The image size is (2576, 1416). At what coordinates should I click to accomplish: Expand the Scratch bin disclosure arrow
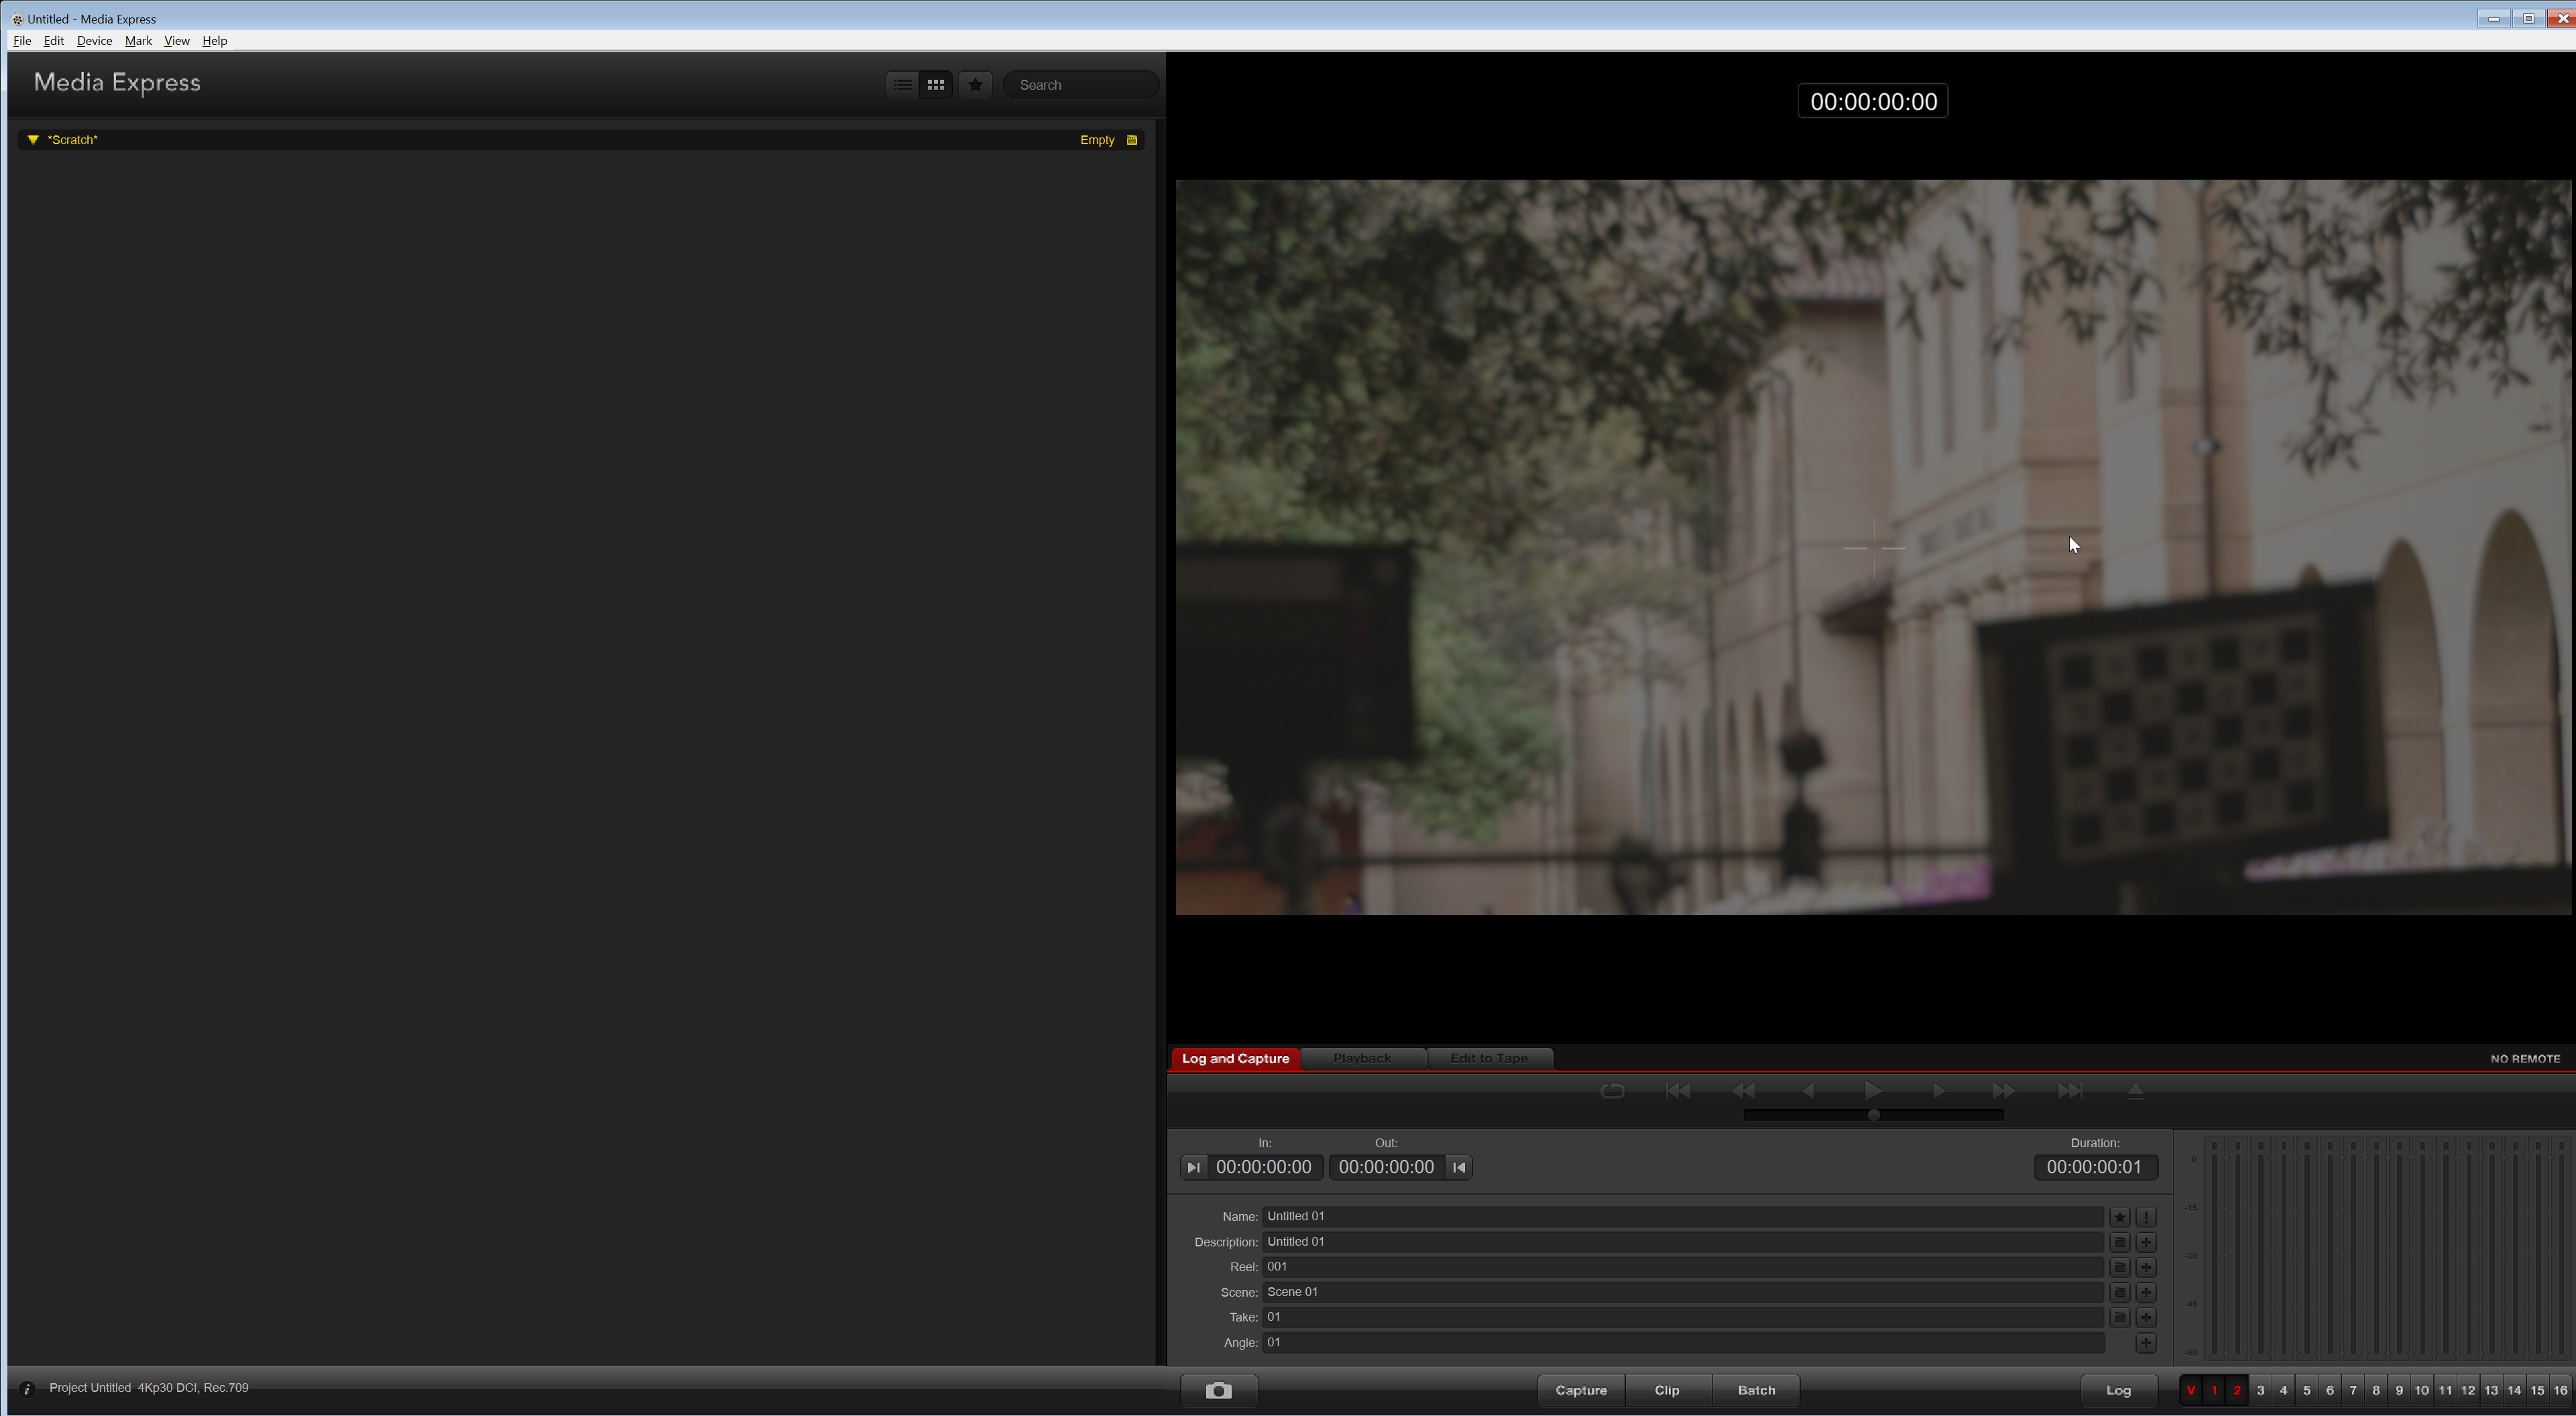(x=32, y=139)
